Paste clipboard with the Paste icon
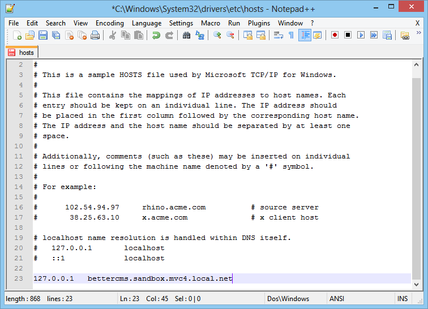 [139, 36]
